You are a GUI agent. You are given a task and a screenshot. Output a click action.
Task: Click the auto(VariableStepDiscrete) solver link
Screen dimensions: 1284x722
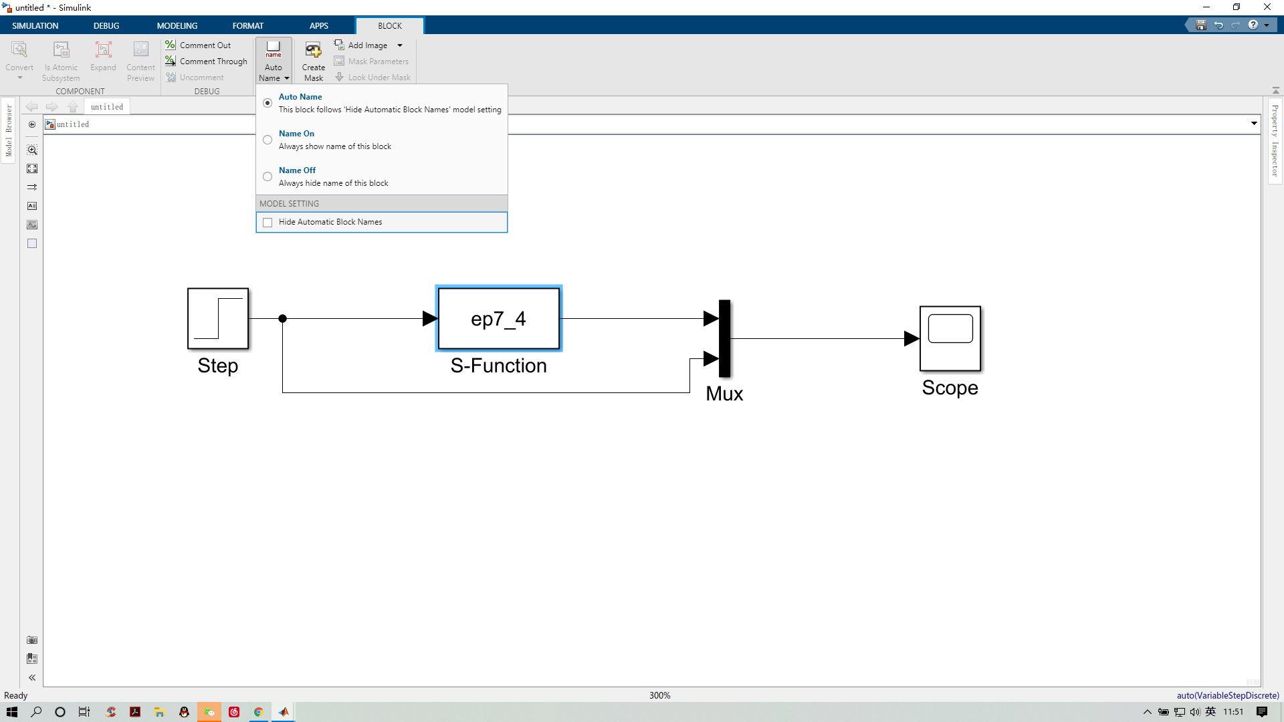pyautogui.click(x=1227, y=695)
